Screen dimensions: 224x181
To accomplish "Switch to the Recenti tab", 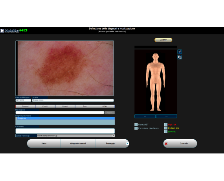I will click(65, 106).
